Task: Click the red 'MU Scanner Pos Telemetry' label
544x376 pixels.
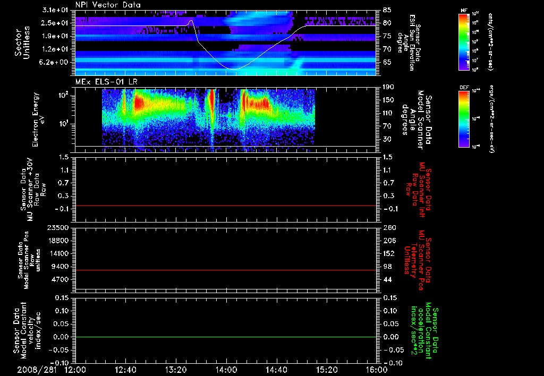Action: (418, 260)
